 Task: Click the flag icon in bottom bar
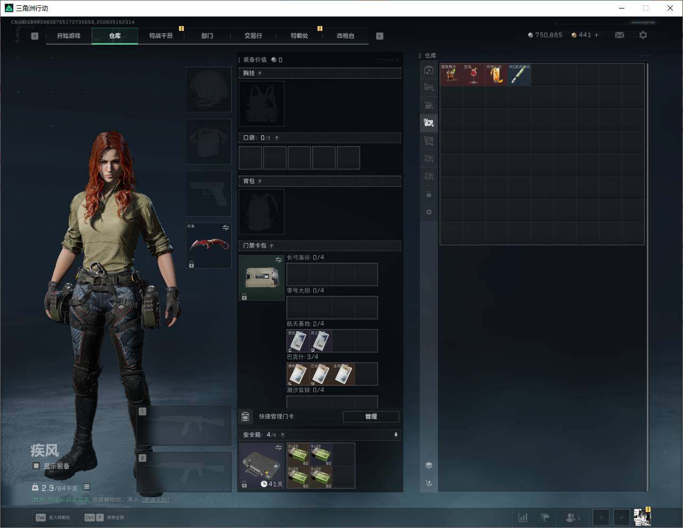pyautogui.click(x=545, y=517)
